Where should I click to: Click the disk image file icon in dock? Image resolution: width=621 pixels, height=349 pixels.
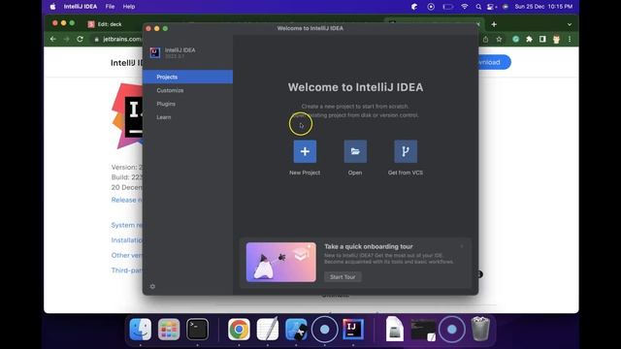(x=395, y=330)
